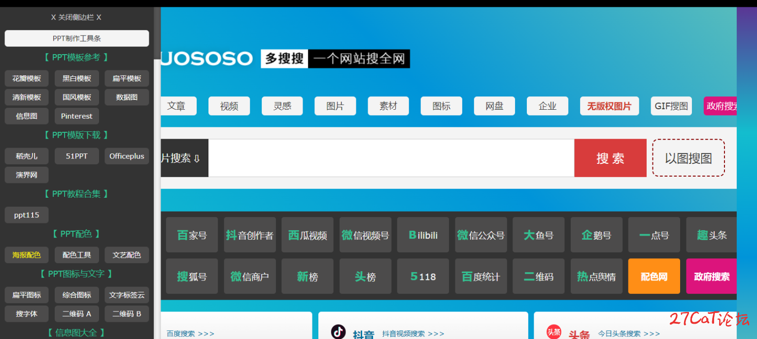Viewport: 757px width, 339px height.
Task: Click the 百度统计 tile
Action: pos(481,276)
